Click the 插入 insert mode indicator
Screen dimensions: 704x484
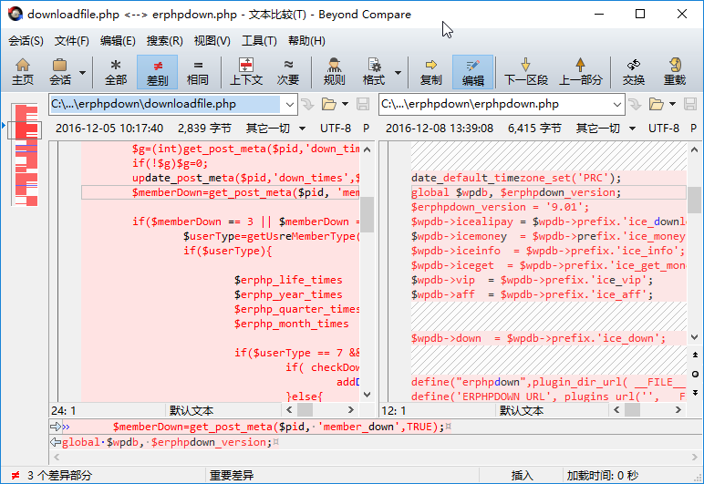522,476
